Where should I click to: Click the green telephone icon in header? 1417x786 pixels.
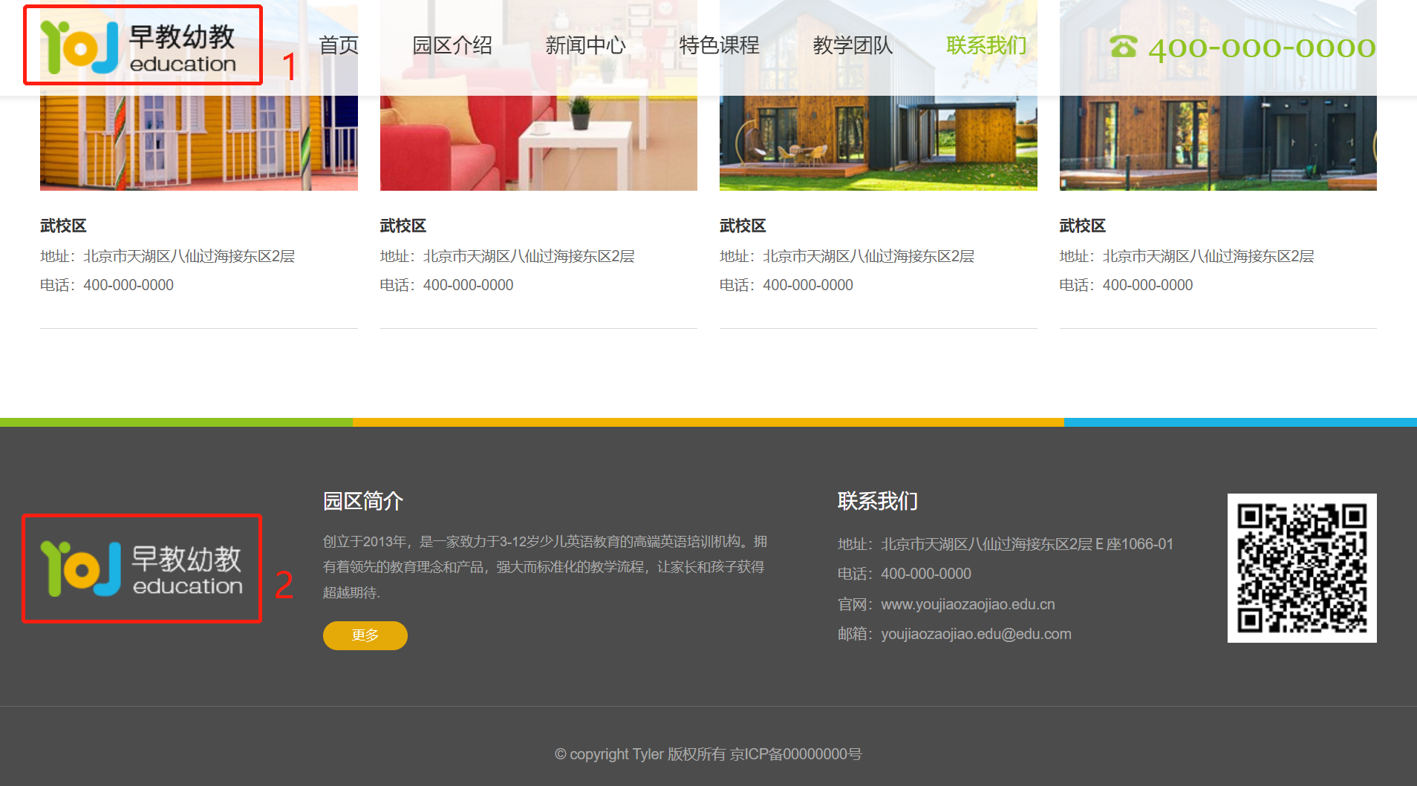tap(1123, 47)
